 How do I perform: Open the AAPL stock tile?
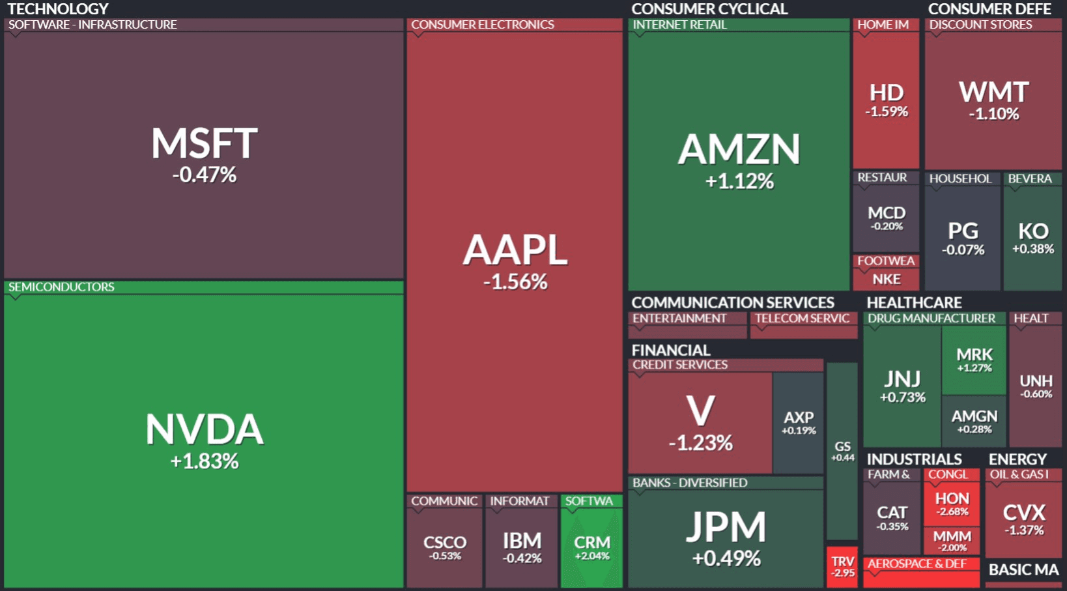[x=515, y=261]
